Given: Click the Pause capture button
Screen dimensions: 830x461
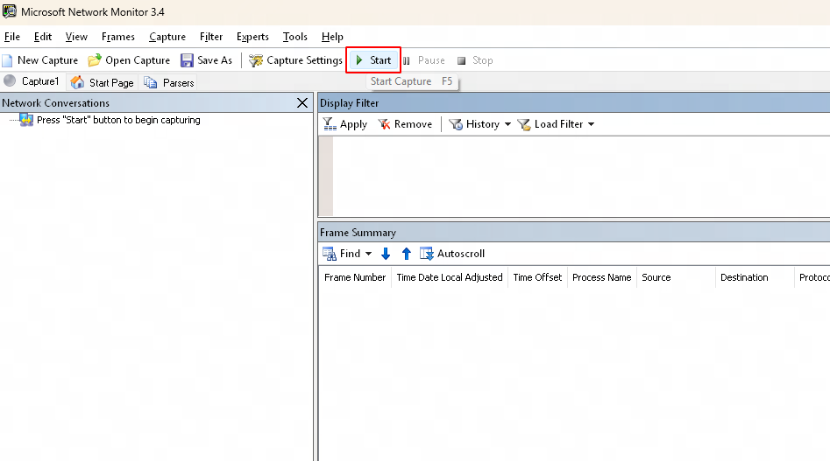Looking at the screenshot, I should click(x=423, y=60).
